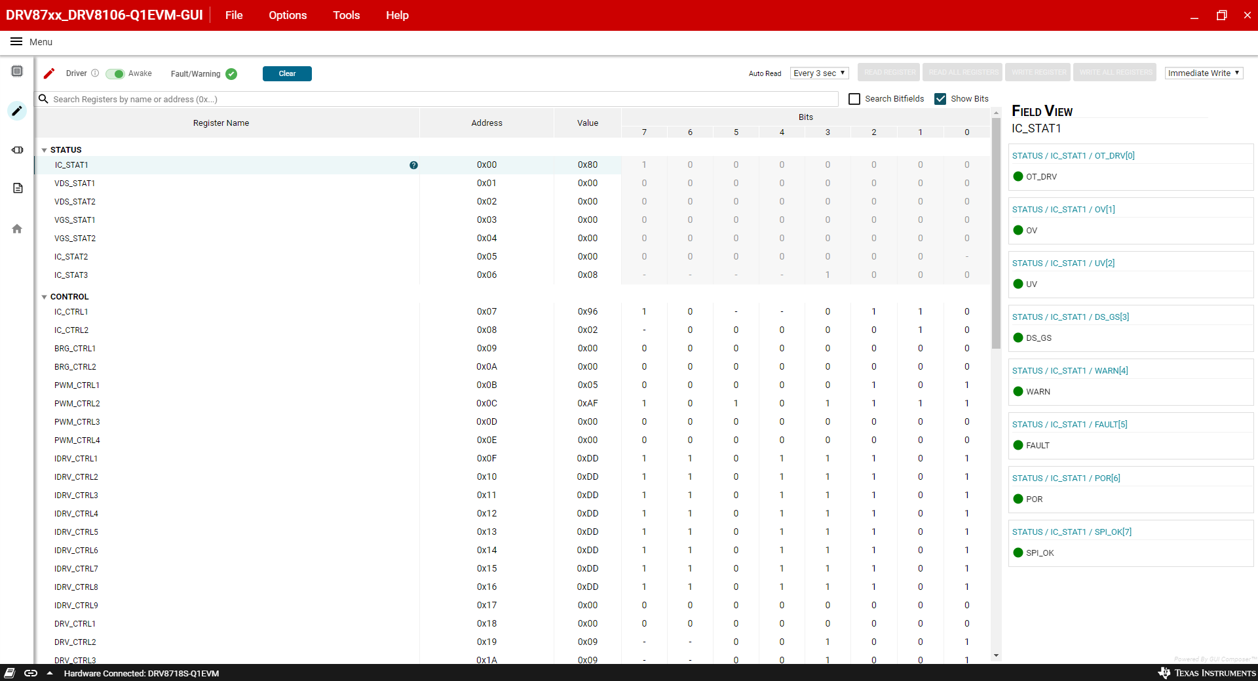1258x681 pixels.
Task: Open the STATUS / IC_STAT1 / SPI_OK[7] link
Action: [x=1072, y=532]
